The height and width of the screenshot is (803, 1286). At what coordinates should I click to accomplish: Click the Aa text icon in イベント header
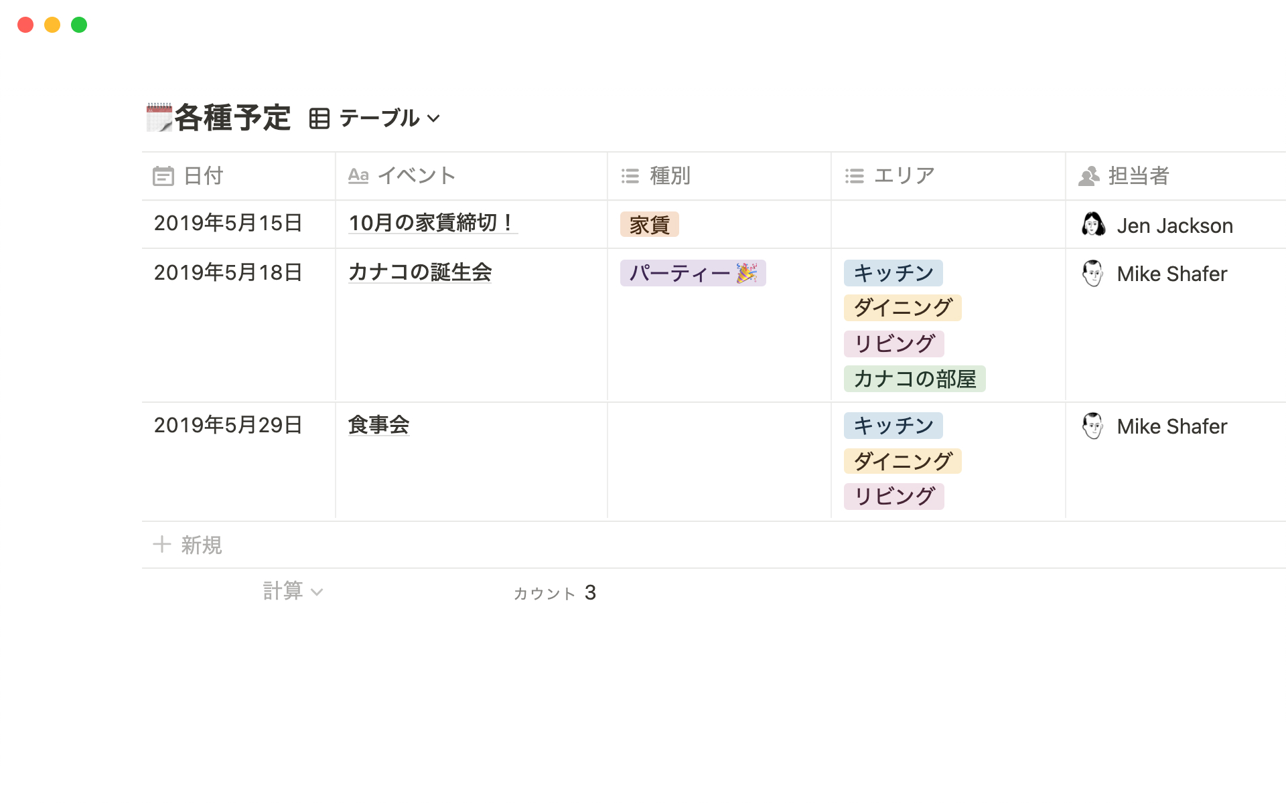[x=358, y=176]
